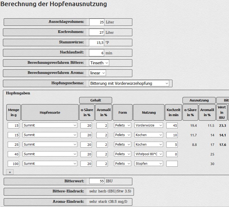Viewport: 229px width, 207px height.
Task: Open Nutzung dropdown showing Whirlpool 80°C
Action: click(x=149, y=154)
